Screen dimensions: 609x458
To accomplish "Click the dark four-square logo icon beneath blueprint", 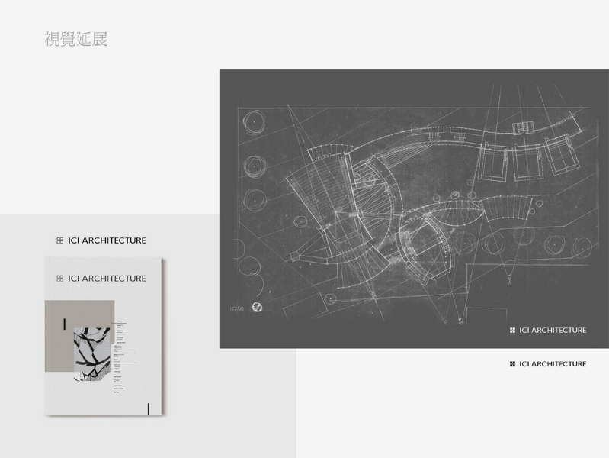I will (512, 364).
